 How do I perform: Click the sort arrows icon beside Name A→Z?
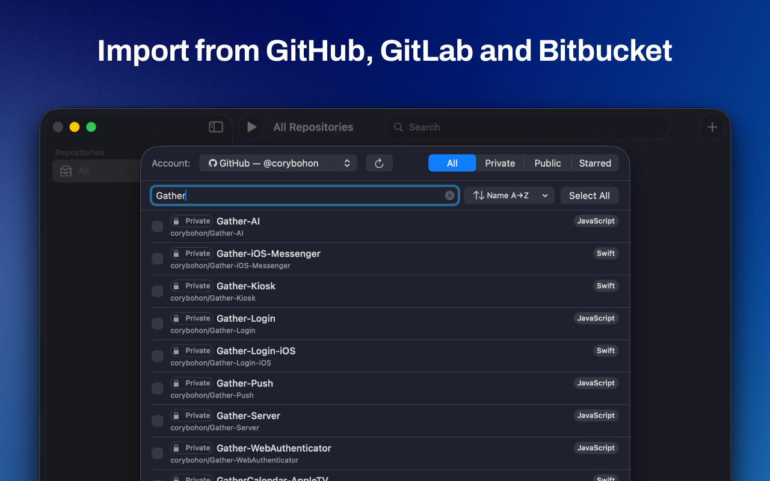(479, 195)
